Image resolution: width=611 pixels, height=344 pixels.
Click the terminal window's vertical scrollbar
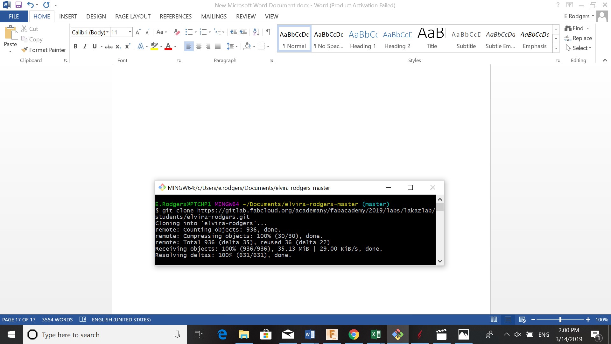(x=440, y=230)
